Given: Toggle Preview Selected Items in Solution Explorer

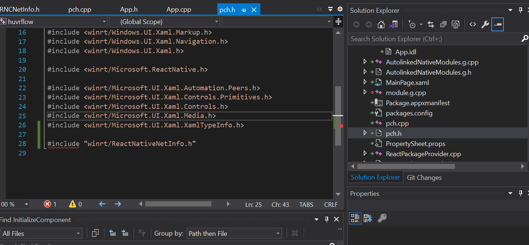Looking at the screenshot, I should pyautogui.click(x=498, y=24).
